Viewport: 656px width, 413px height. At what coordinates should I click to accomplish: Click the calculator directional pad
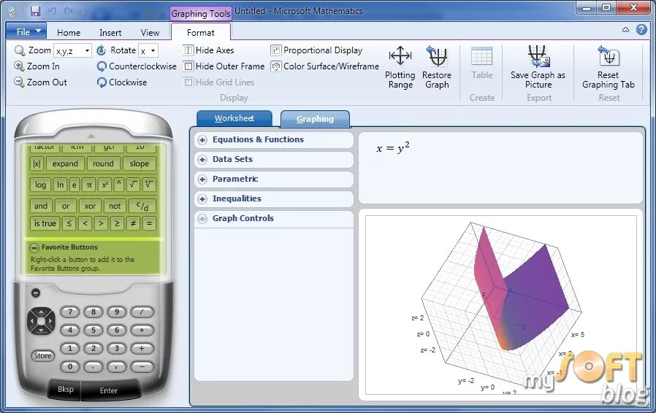point(41,321)
